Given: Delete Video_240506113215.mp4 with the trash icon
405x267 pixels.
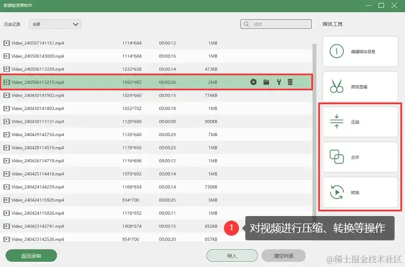Looking at the screenshot, I should [x=290, y=82].
